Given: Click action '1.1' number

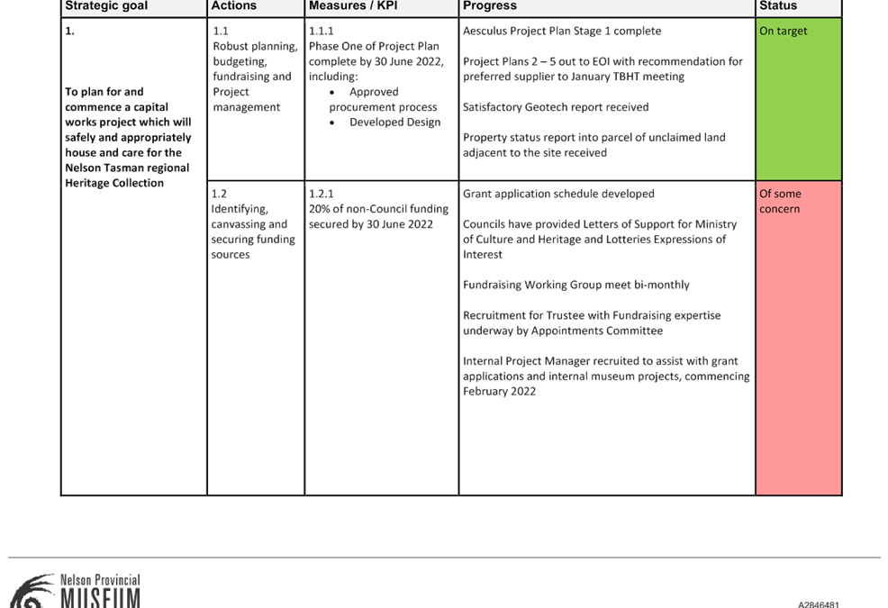Looking at the screenshot, I should point(221,32).
